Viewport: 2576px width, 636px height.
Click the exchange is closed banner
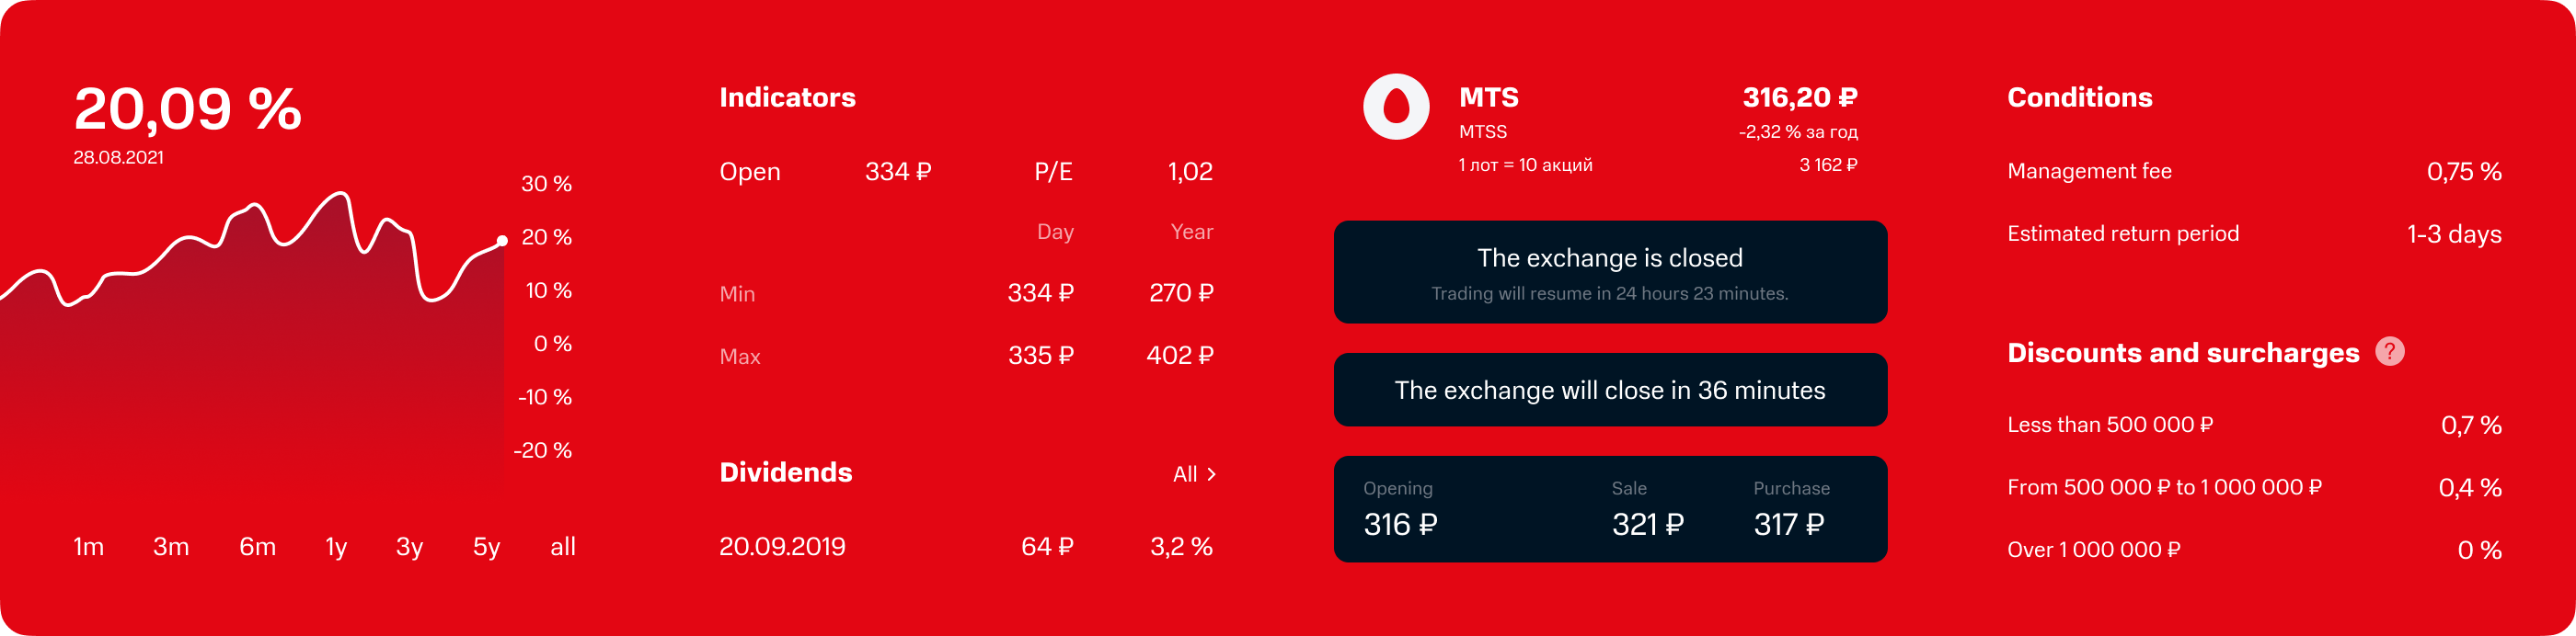1610,273
